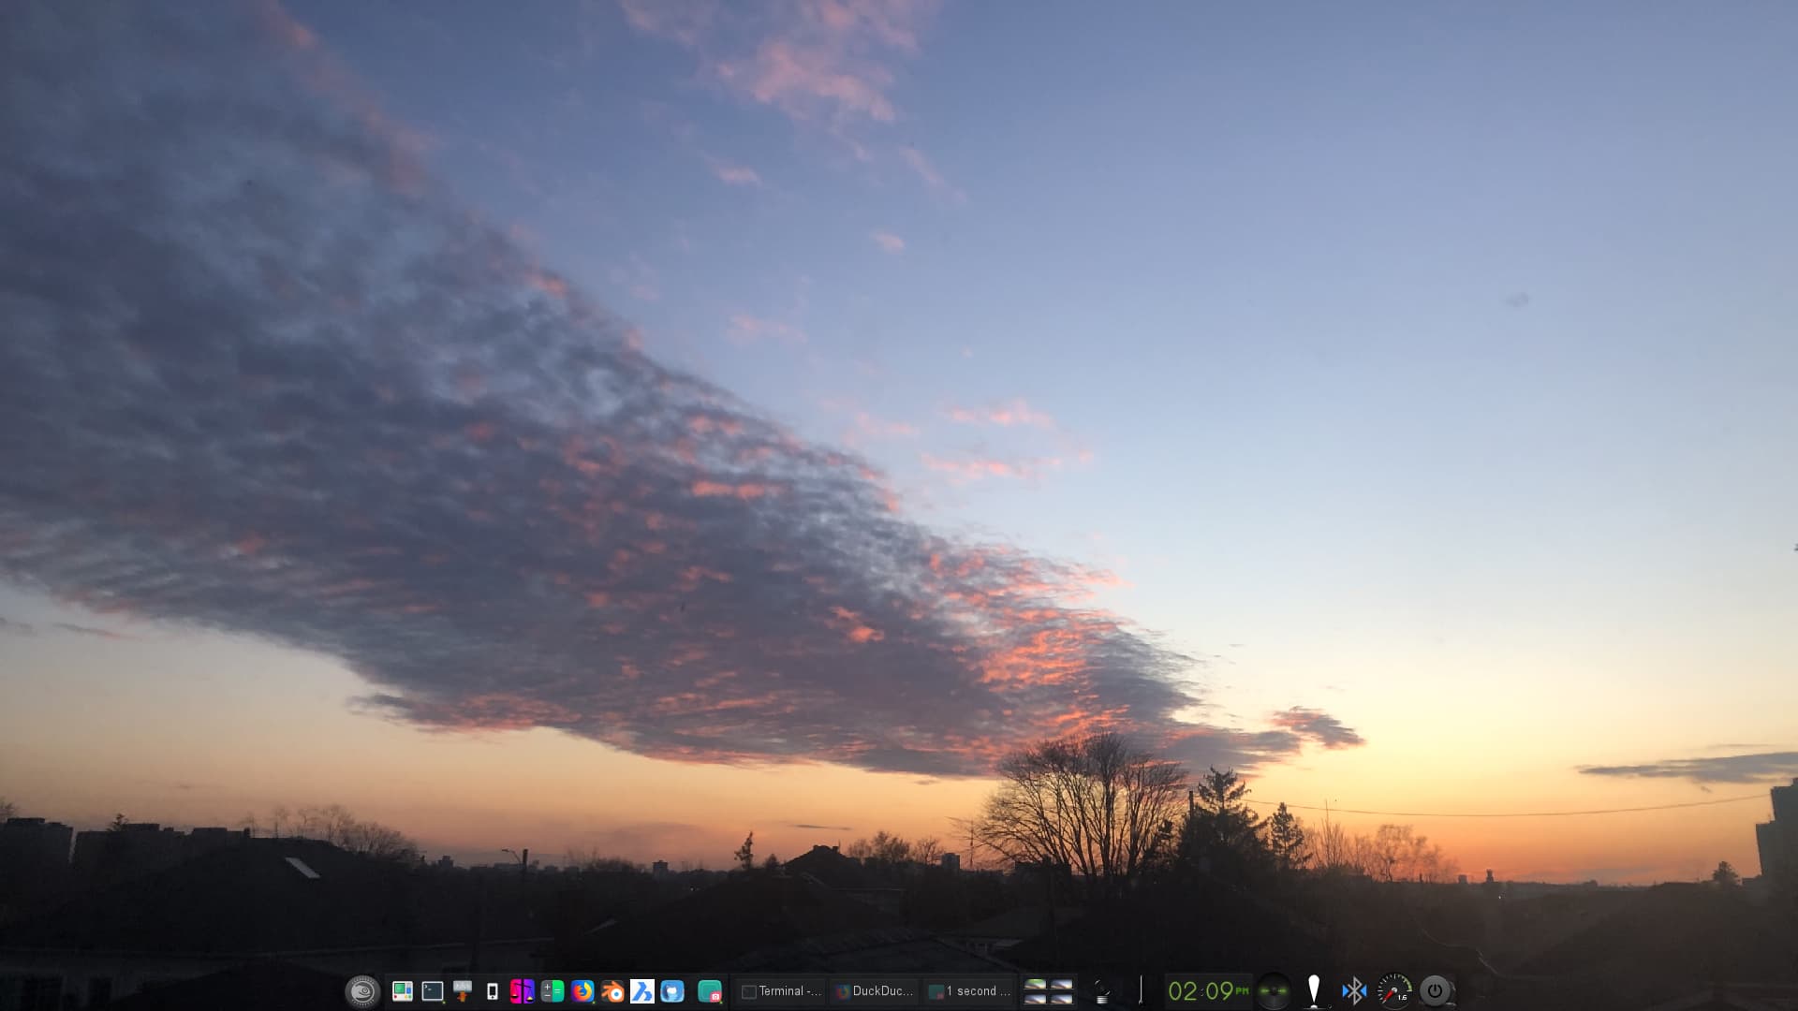The image size is (1798, 1011).
Task: Open the teal screenshot tool
Action: tap(711, 991)
